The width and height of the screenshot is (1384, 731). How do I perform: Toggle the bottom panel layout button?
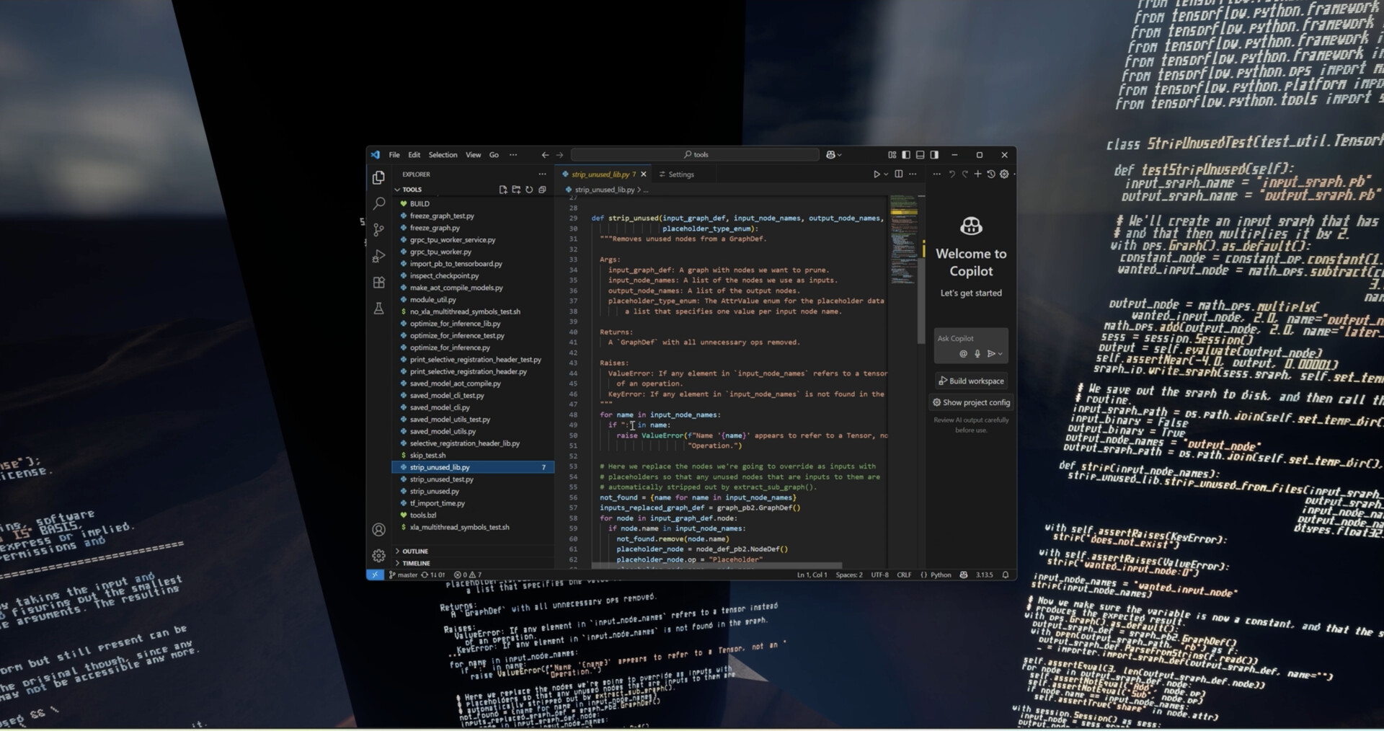click(920, 154)
